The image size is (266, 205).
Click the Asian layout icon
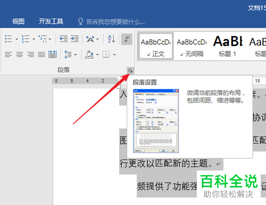pyautogui.click(x=90, y=39)
